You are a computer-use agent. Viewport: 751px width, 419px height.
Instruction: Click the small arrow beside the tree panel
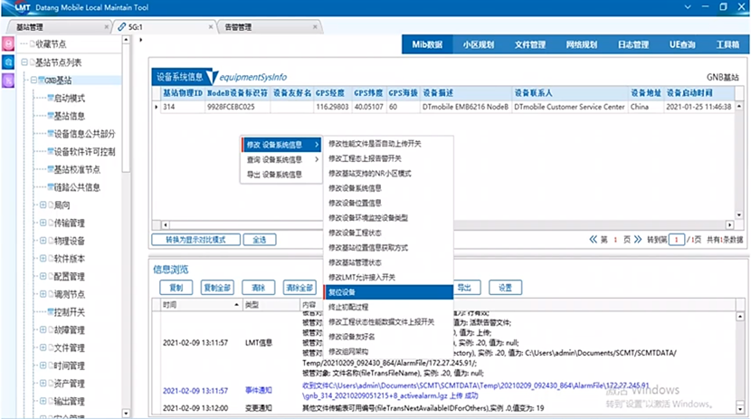pyautogui.click(x=141, y=40)
